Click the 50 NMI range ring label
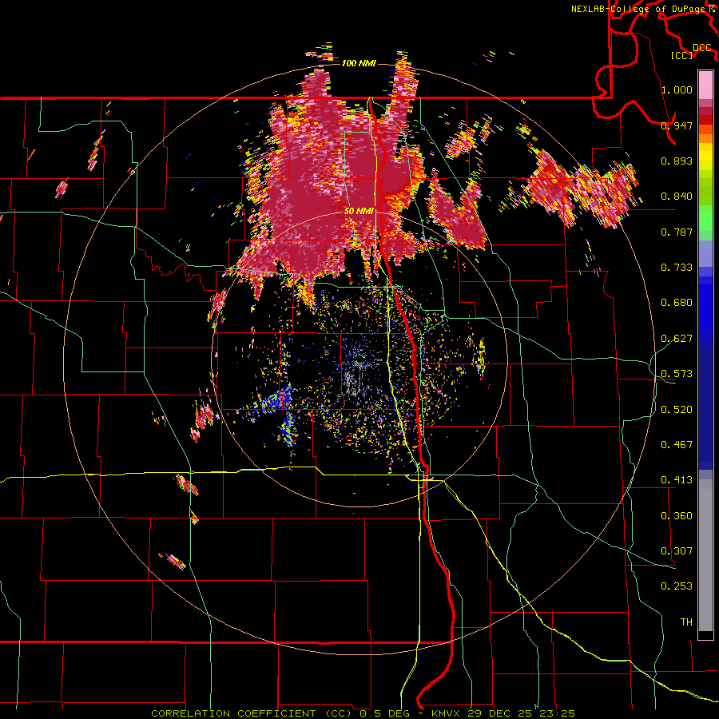 (x=359, y=211)
